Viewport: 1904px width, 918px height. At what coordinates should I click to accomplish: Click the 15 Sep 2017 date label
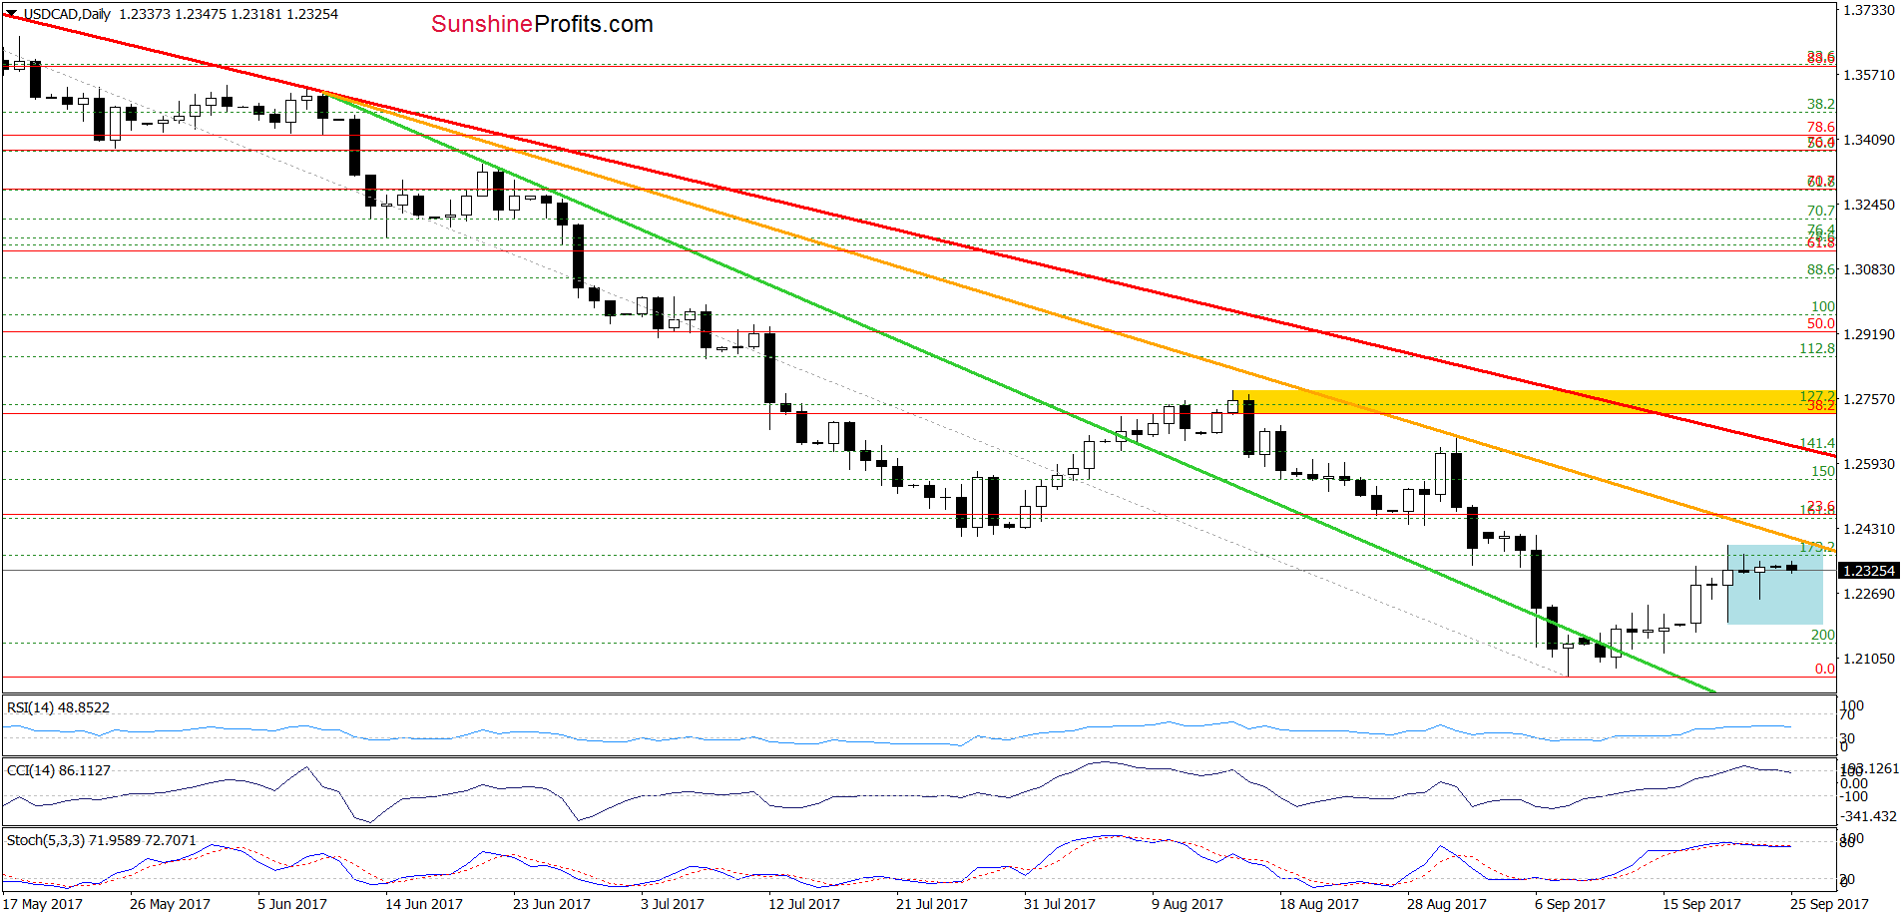(x=1702, y=904)
